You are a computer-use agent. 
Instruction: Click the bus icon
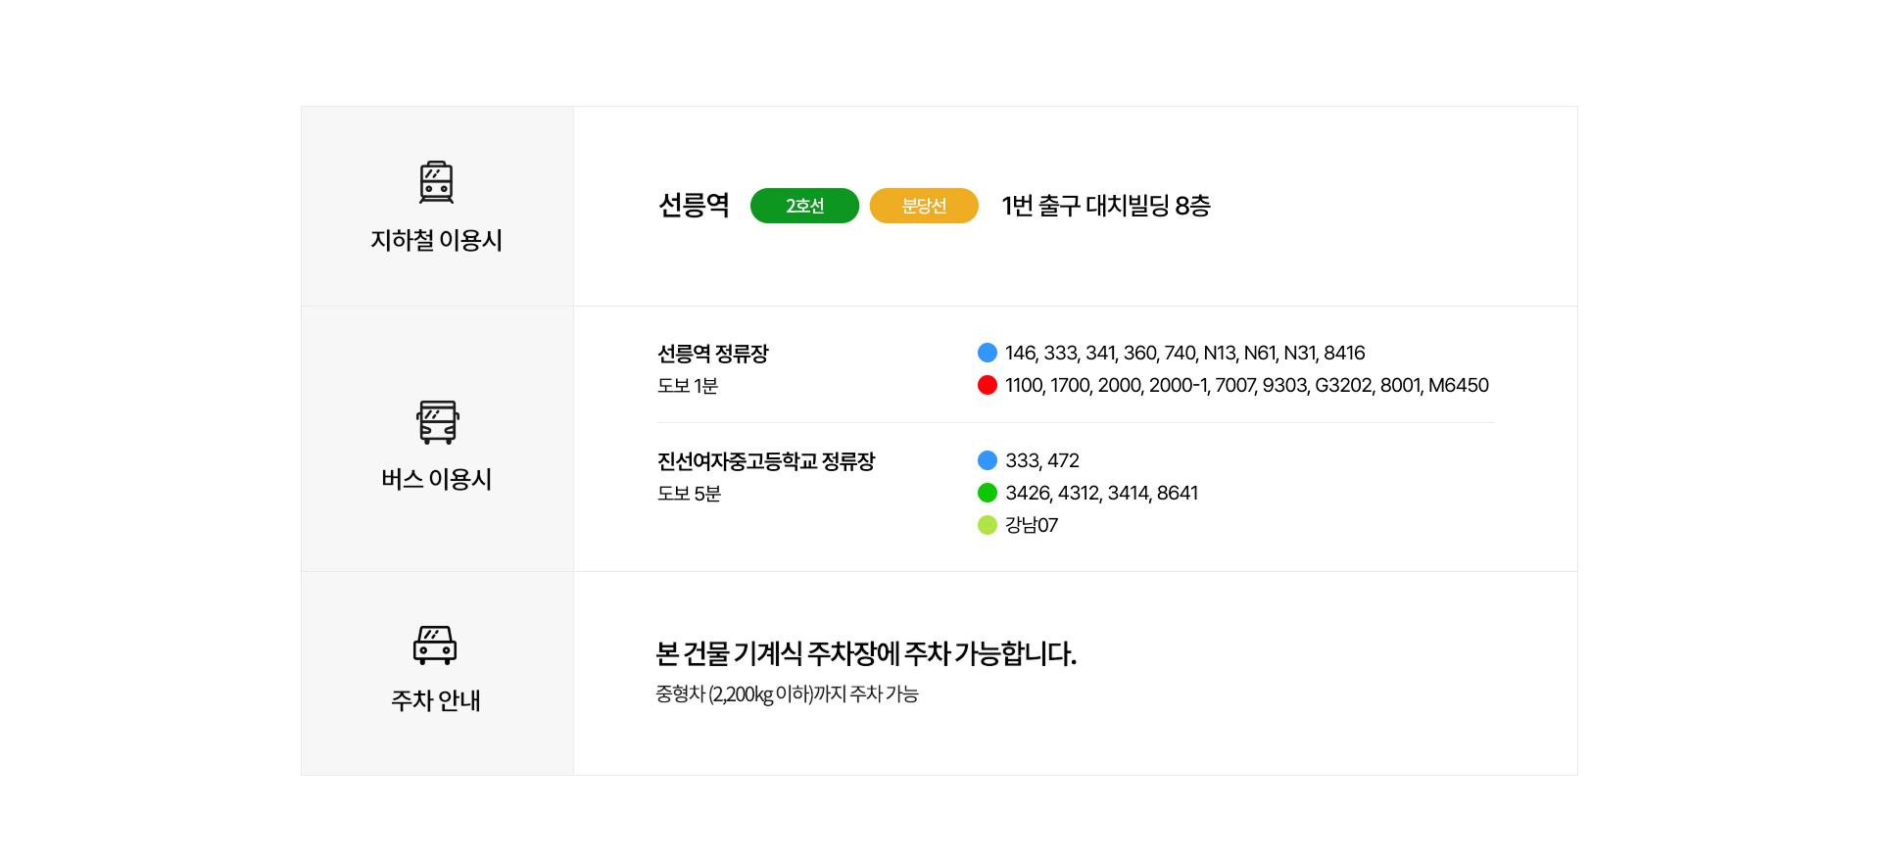pos(437,422)
